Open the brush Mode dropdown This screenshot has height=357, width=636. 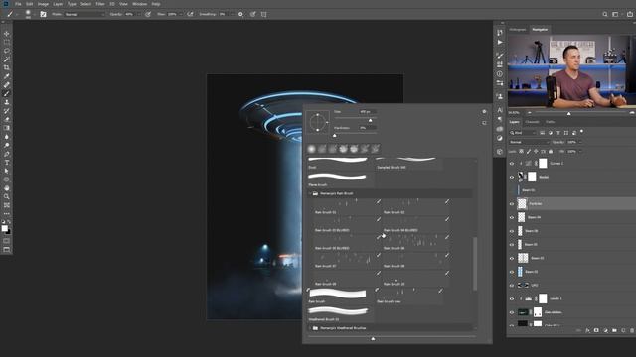click(84, 14)
